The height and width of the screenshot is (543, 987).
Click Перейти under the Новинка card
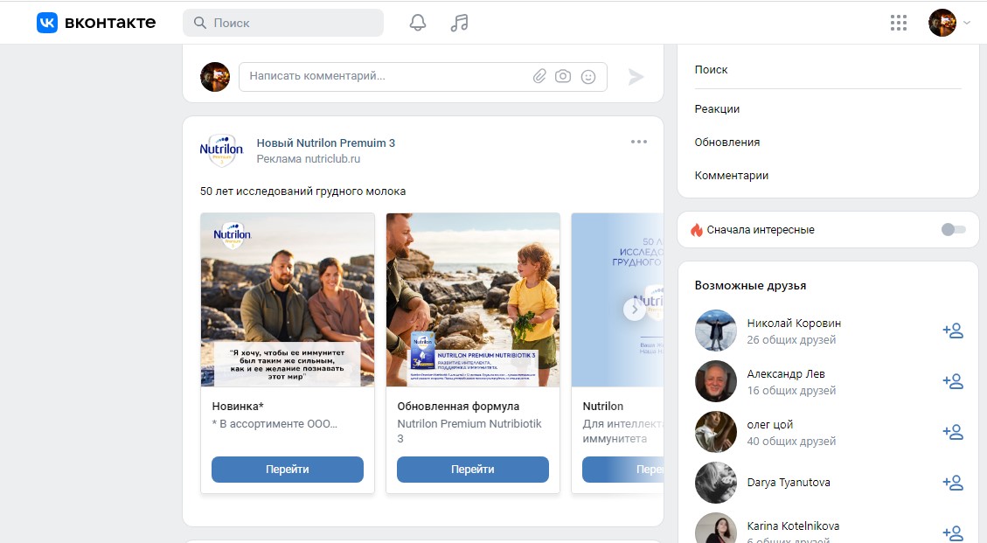click(287, 470)
